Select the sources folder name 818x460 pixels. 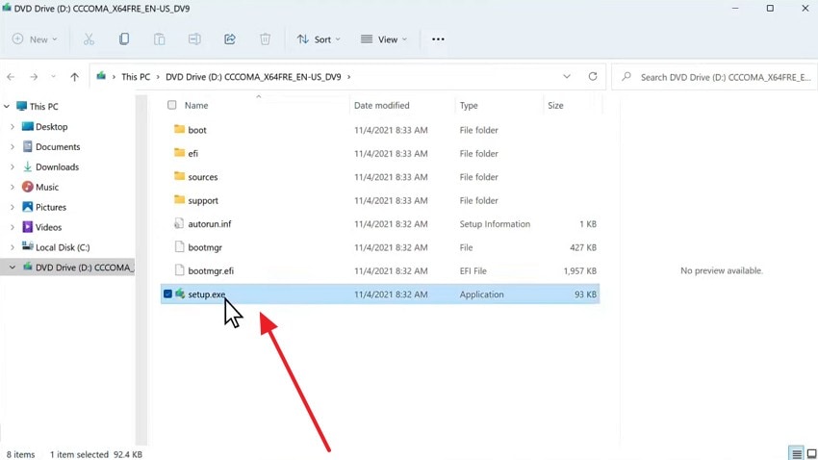202,177
